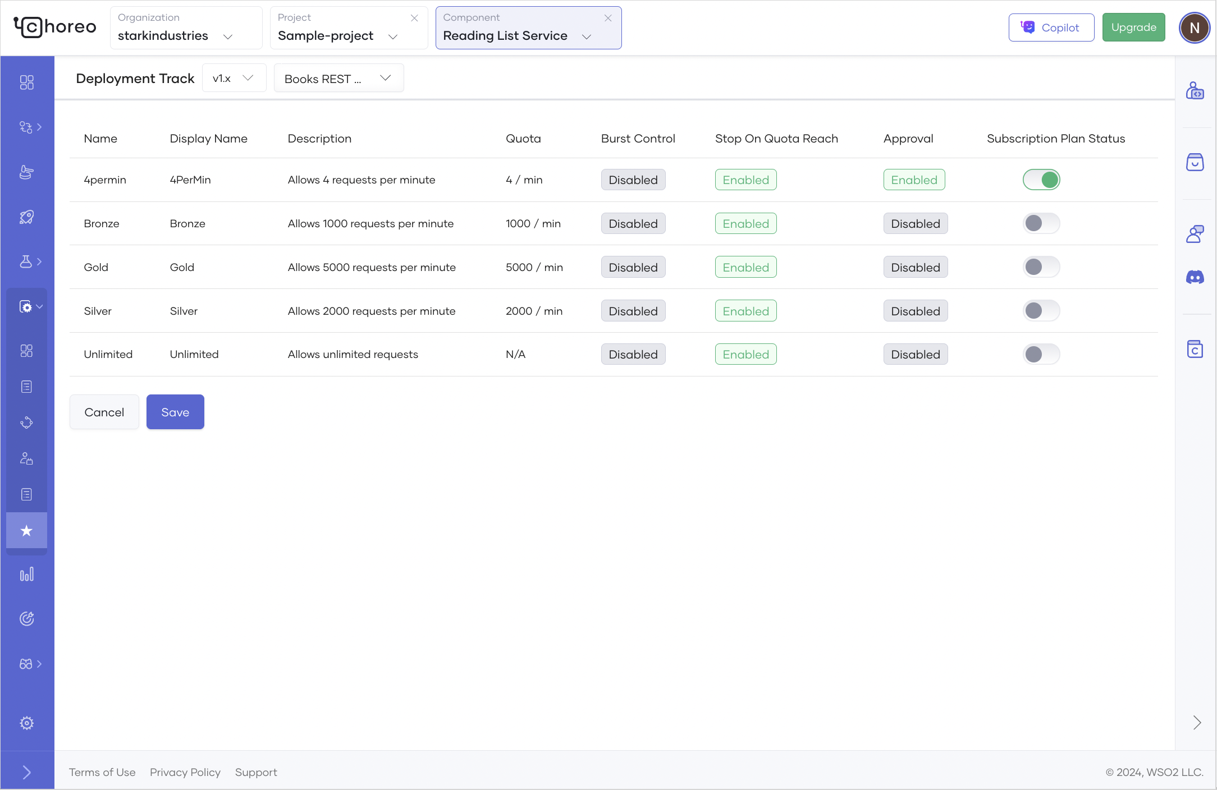
Task: Disable the 4permin subscription plan toggle
Action: (x=1041, y=180)
